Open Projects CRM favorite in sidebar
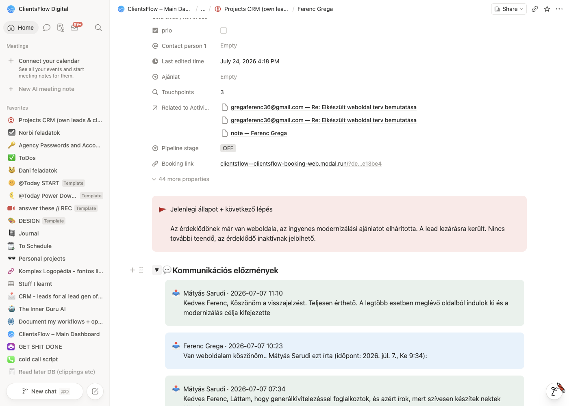This screenshot has height=406, width=569. tap(54, 120)
